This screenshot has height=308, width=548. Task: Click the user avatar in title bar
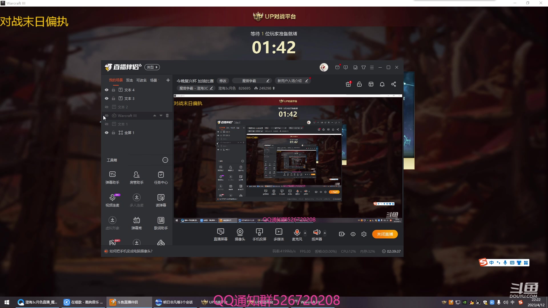(x=324, y=67)
